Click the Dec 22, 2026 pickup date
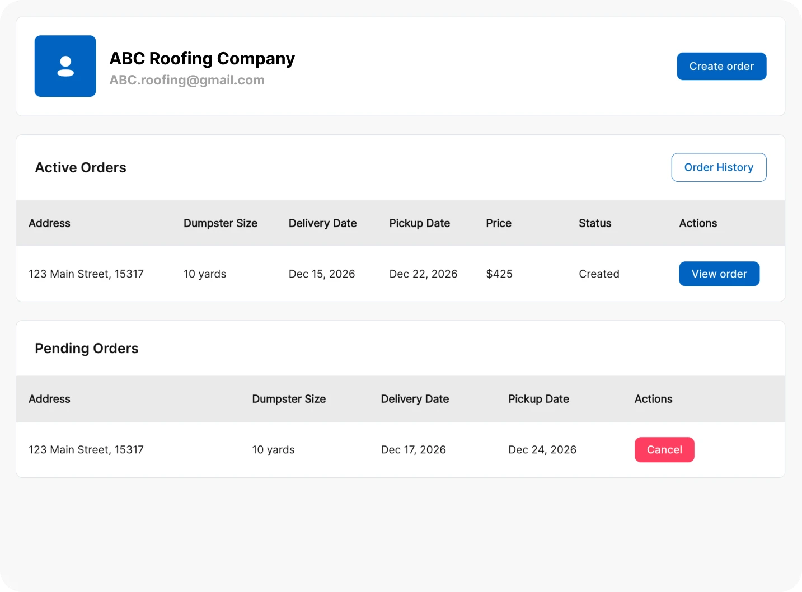The height and width of the screenshot is (592, 802). [423, 274]
